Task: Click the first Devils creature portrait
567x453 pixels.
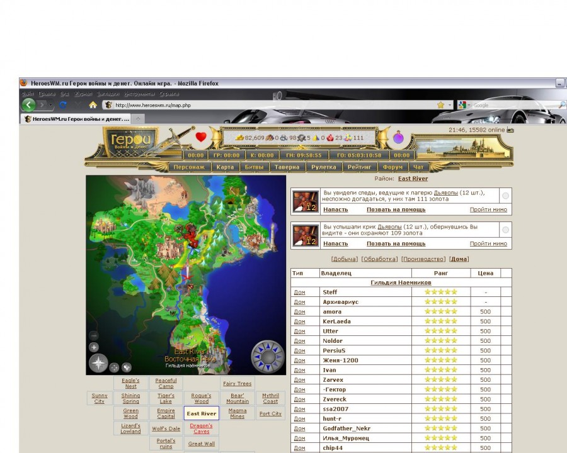Action: click(306, 202)
